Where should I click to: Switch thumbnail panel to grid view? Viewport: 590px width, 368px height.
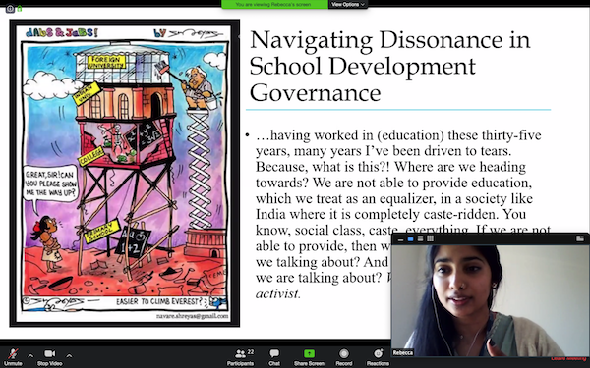pyautogui.click(x=430, y=238)
